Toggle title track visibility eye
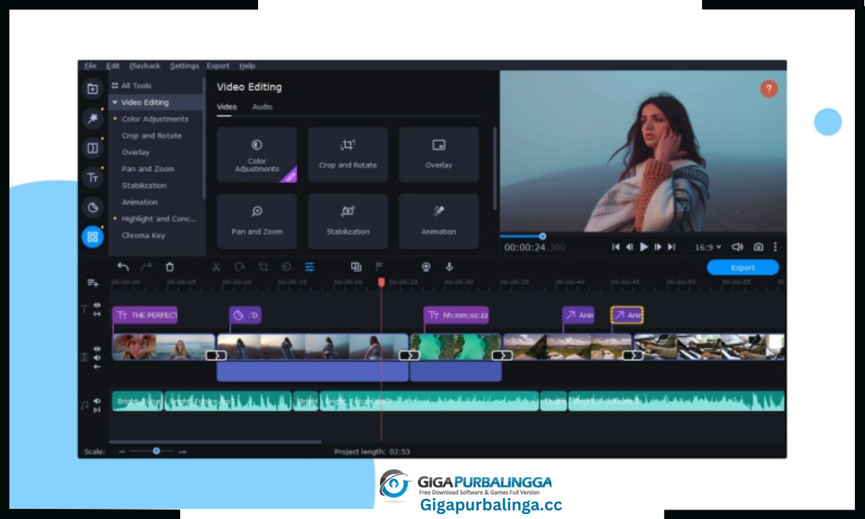Viewport: 865px width, 519px height. (97, 305)
